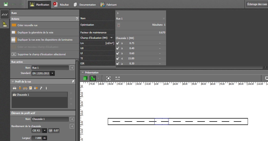
Task: Switch to 3D view green cube
Action: coord(85,78)
